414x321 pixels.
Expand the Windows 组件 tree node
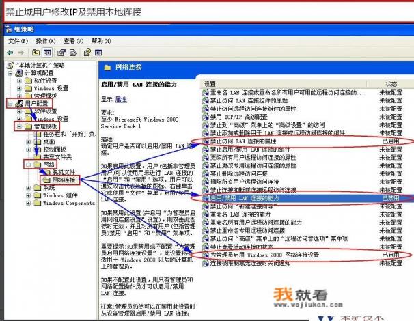(x=29, y=195)
